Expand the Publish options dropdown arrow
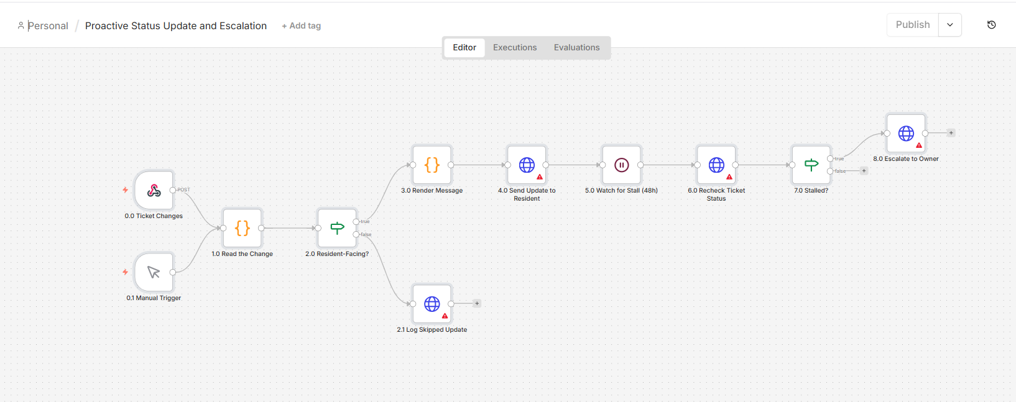1016x402 pixels. pos(950,25)
